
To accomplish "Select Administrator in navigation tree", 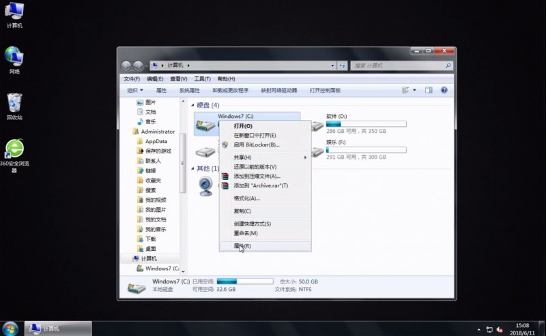I will pyautogui.click(x=154, y=132).
